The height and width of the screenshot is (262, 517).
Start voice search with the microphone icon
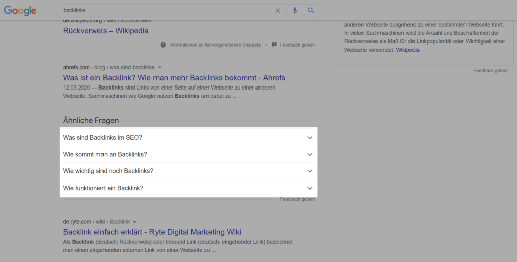pyautogui.click(x=295, y=11)
